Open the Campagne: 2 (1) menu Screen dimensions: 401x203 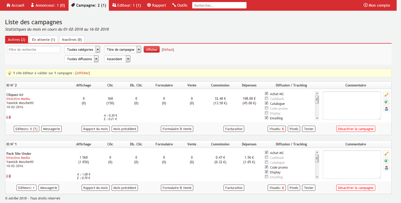coord(89,5)
